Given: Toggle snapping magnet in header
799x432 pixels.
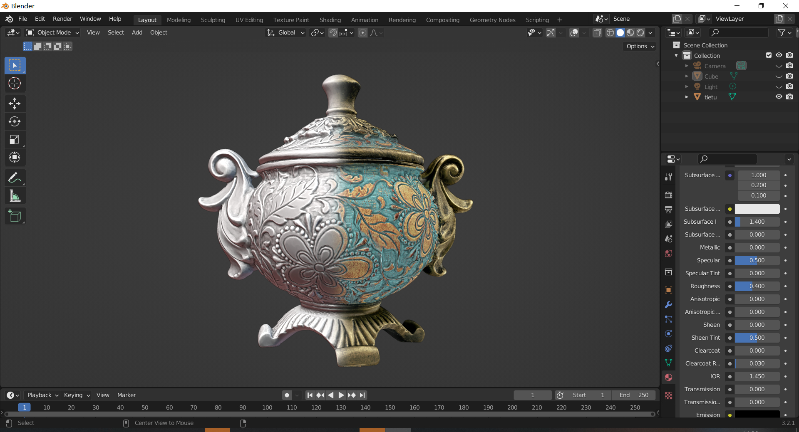Looking at the screenshot, I should [333, 33].
